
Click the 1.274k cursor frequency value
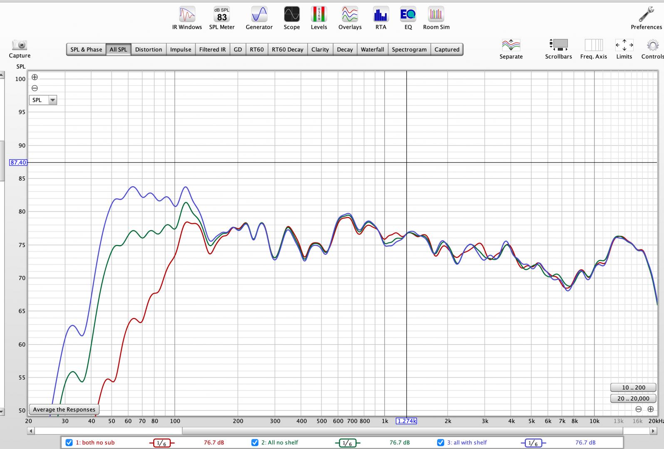click(406, 421)
